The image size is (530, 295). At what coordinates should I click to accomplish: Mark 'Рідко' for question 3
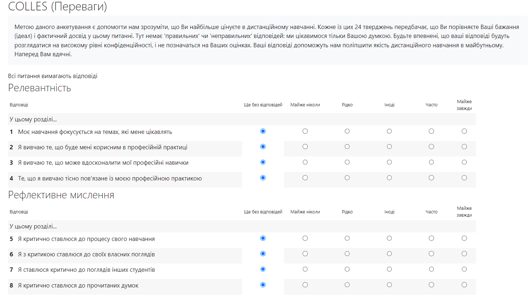[347, 162]
